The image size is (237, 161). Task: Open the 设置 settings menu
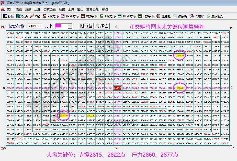coord(62,9)
